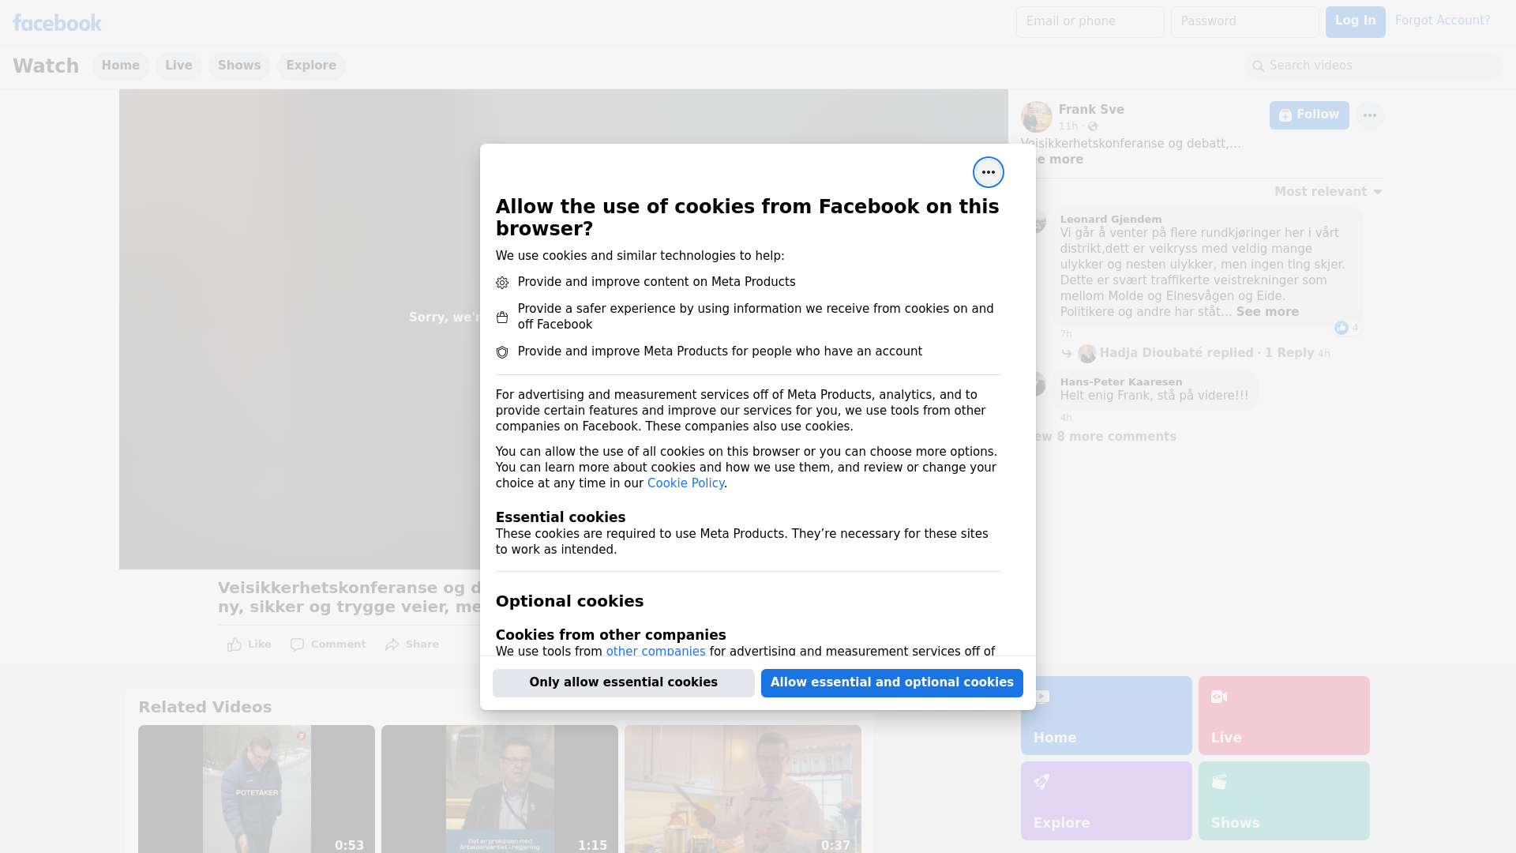Click the search magnifier icon in video search
The height and width of the screenshot is (853, 1516).
[x=1259, y=66]
